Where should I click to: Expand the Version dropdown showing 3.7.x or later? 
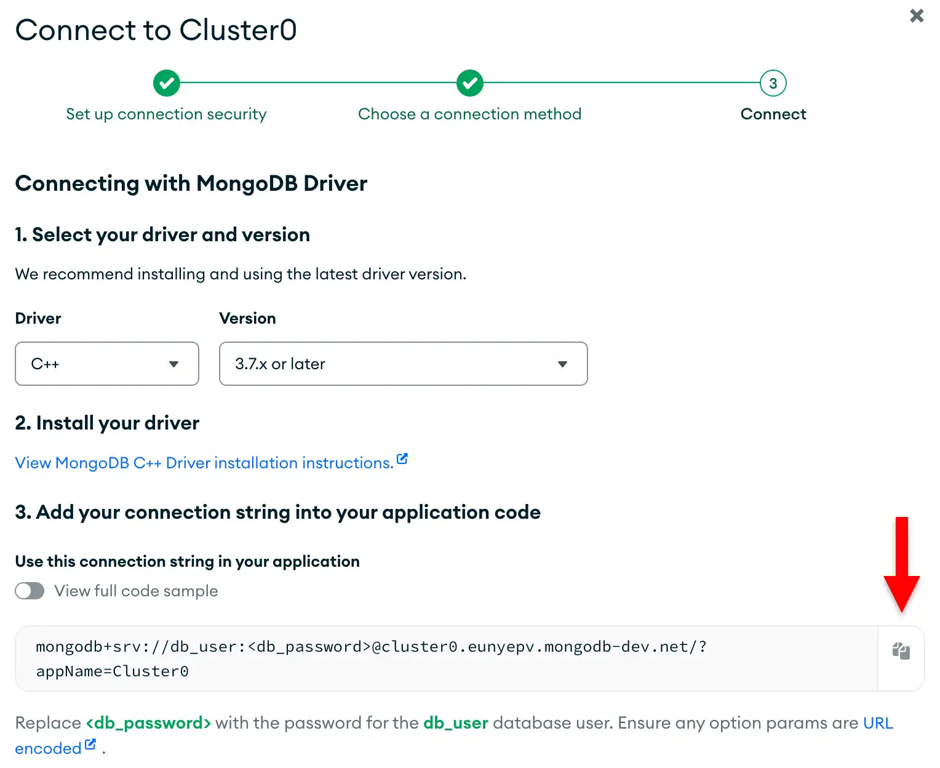point(403,364)
